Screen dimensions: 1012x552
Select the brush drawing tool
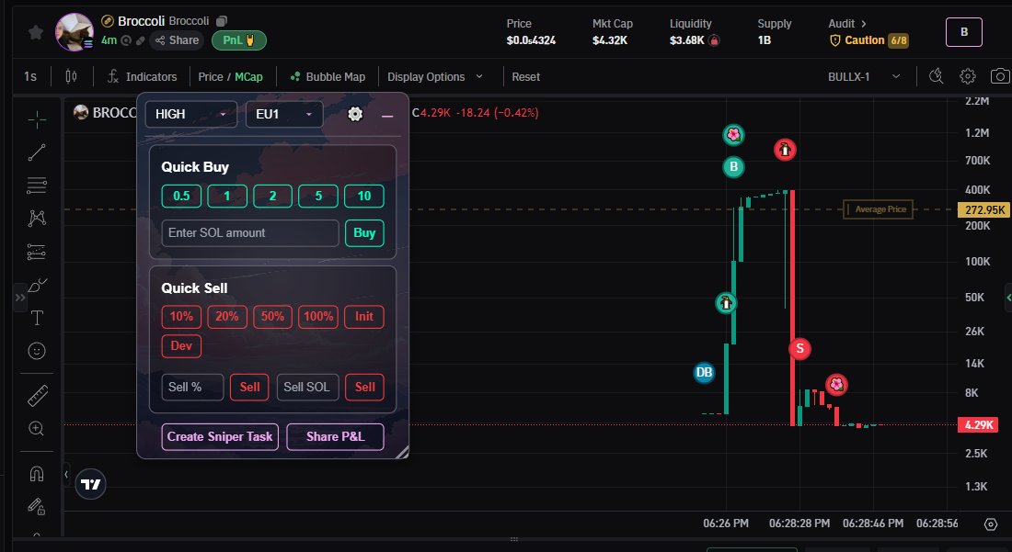tap(37, 285)
